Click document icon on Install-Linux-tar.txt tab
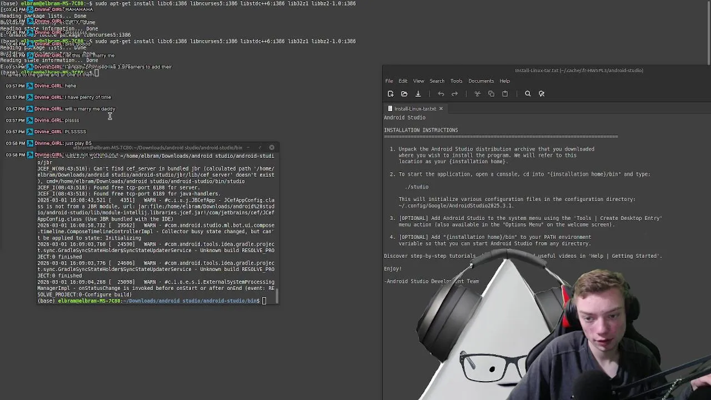Screen dimensions: 711x400 click(x=390, y=109)
